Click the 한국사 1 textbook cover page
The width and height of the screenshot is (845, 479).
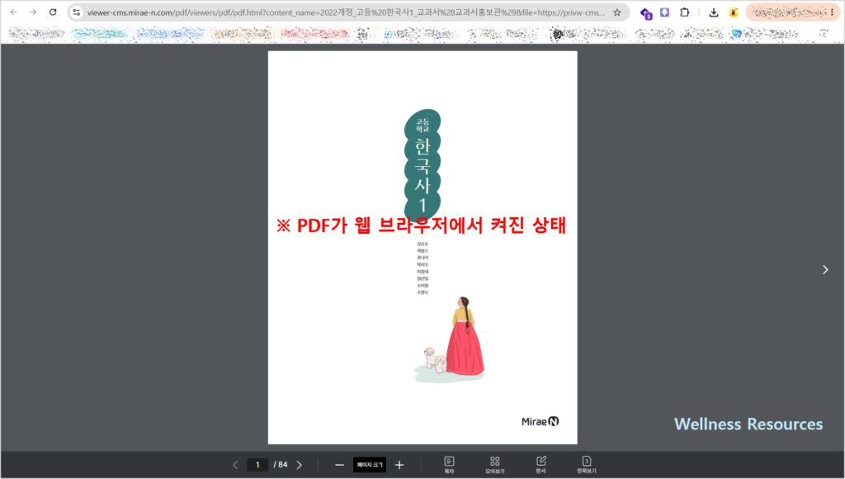tap(422, 248)
